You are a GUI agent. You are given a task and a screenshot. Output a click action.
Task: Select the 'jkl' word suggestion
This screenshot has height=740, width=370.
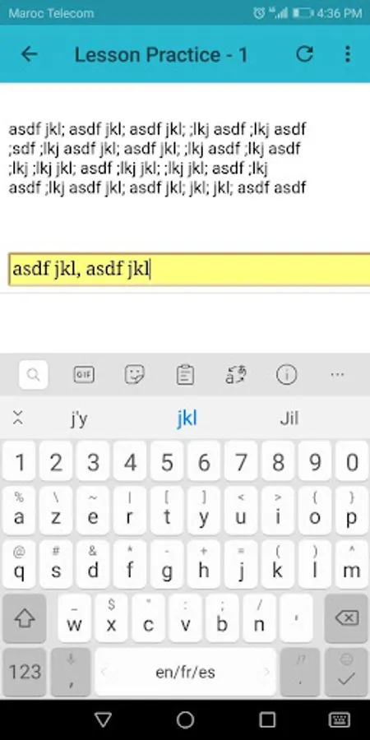pyautogui.click(x=187, y=419)
